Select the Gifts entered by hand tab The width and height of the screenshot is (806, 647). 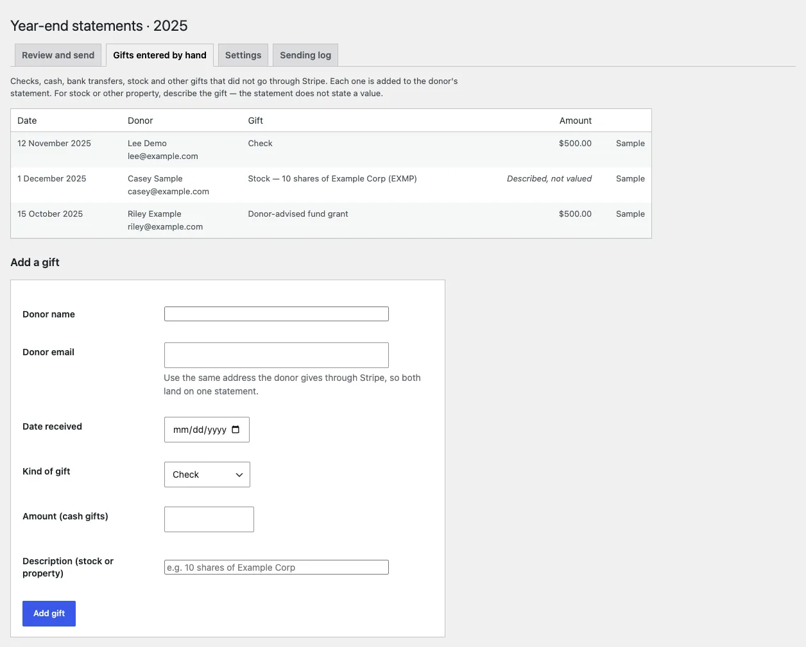point(160,55)
